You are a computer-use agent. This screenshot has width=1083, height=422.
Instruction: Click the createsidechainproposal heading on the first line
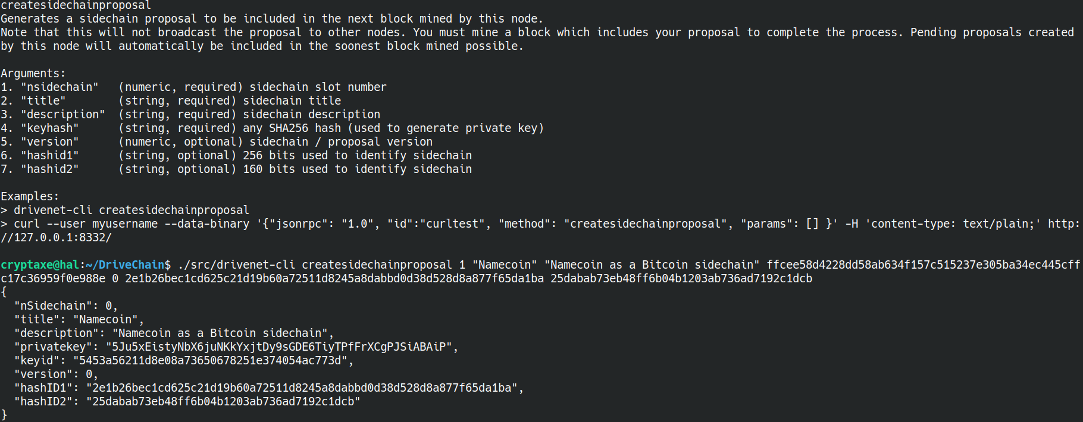[x=76, y=5]
